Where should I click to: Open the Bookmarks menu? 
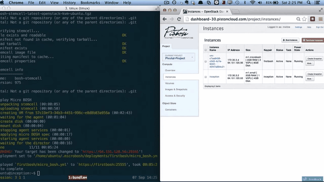coord(90,3)
